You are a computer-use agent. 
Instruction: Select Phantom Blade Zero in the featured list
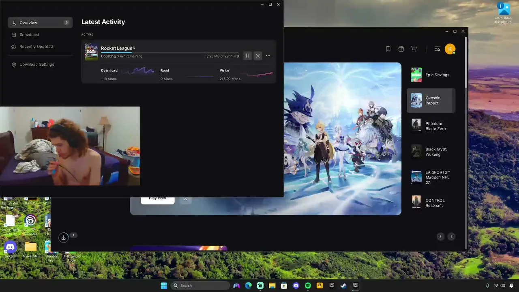tap(431, 126)
